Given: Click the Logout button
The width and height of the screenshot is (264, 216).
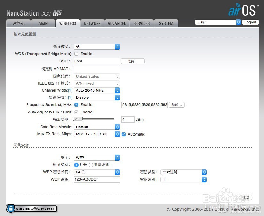Looking at the screenshot, I should click(250, 22).
